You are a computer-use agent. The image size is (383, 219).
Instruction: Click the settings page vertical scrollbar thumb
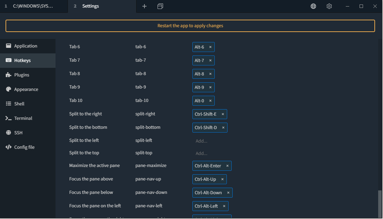coord(380,204)
